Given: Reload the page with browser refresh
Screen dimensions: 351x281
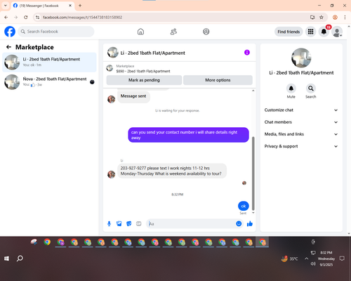Looking at the screenshot, I should click(x=26, y=18).
